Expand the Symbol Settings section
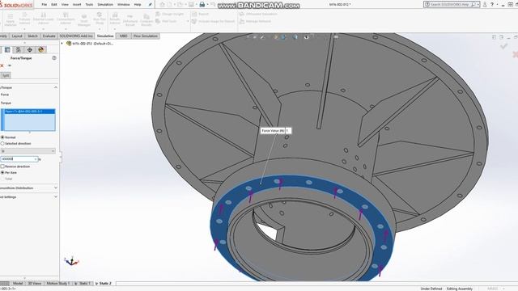 (x=56, y=196)
